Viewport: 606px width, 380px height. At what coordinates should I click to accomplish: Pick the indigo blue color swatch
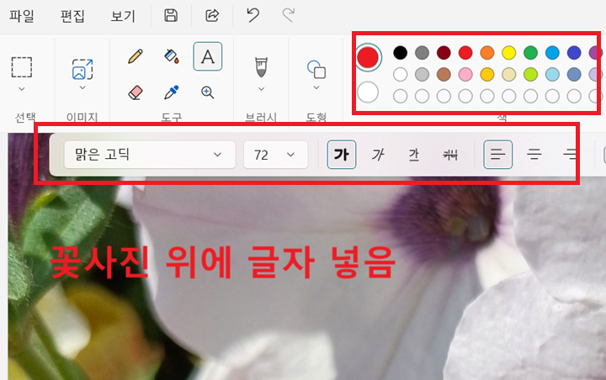pyautogui.click(x=574, y=52)
